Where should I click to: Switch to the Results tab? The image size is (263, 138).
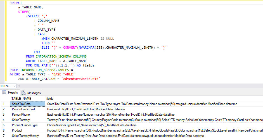[10, 92]
